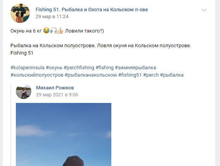This screenshot has width=220, height=166.
Task: Follow the #кольскийполуостров hashtag
Action: (x=37, y=75)
